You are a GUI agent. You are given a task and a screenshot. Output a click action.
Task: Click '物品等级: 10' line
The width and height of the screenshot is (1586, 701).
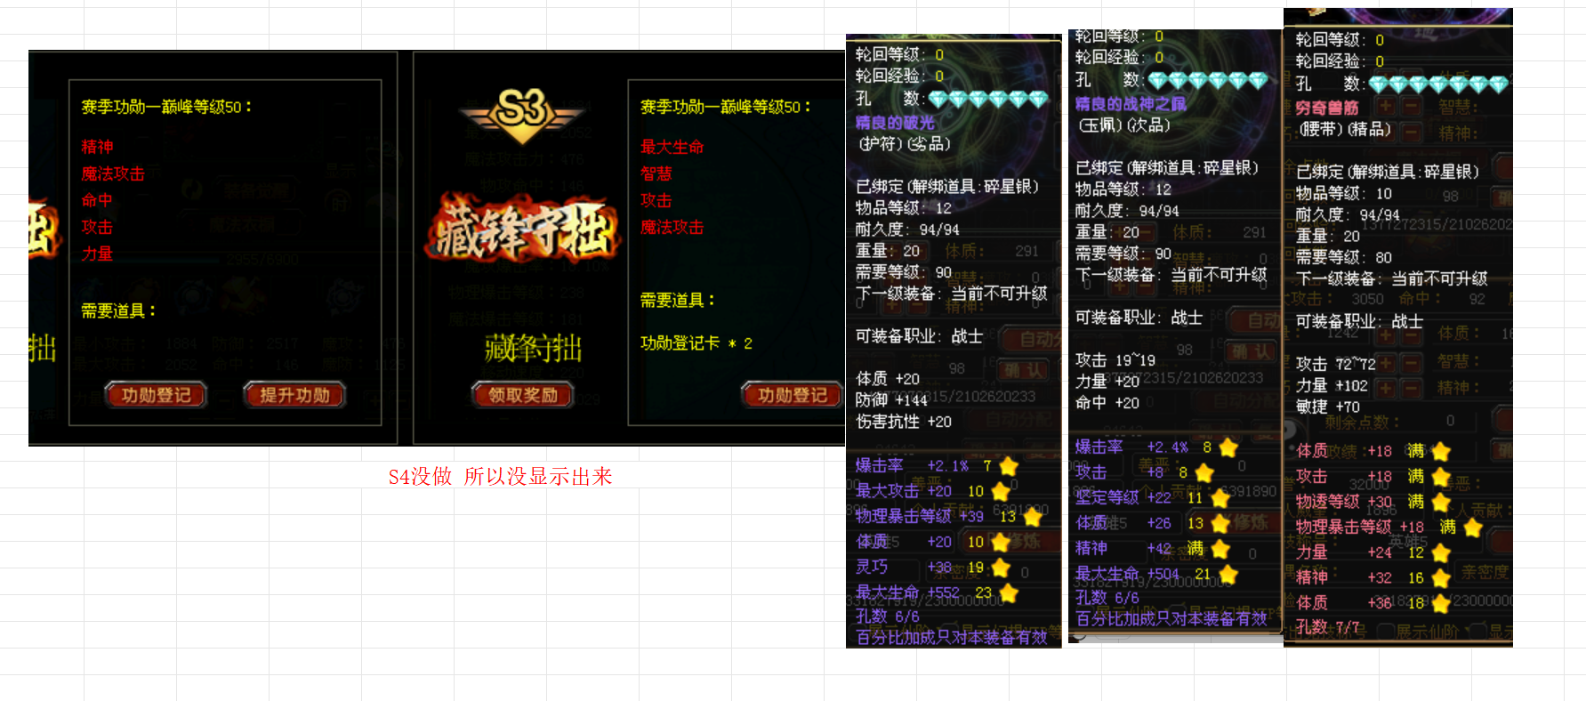1344,193
